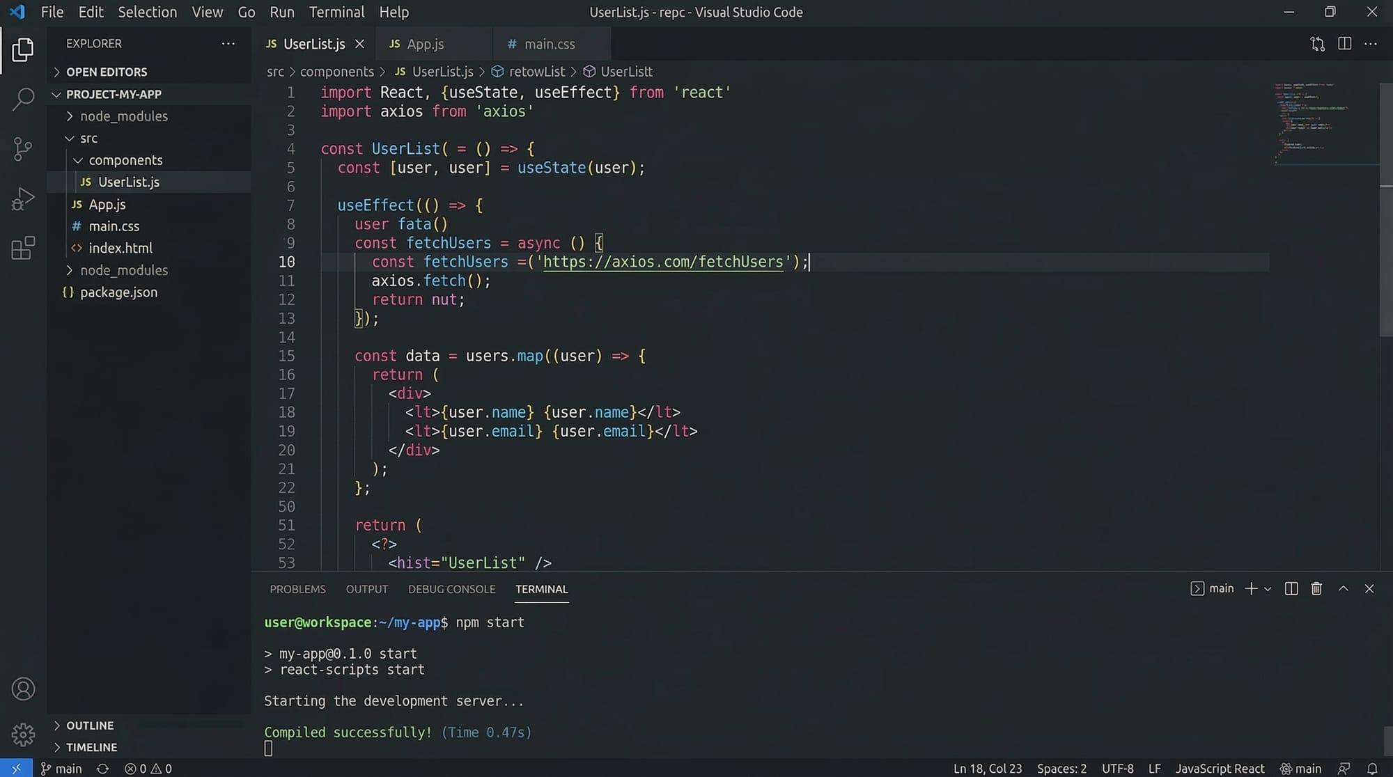Open the Run and Debug view
1393x777 pixels.
pyautogui.click(x=23, y=199)
